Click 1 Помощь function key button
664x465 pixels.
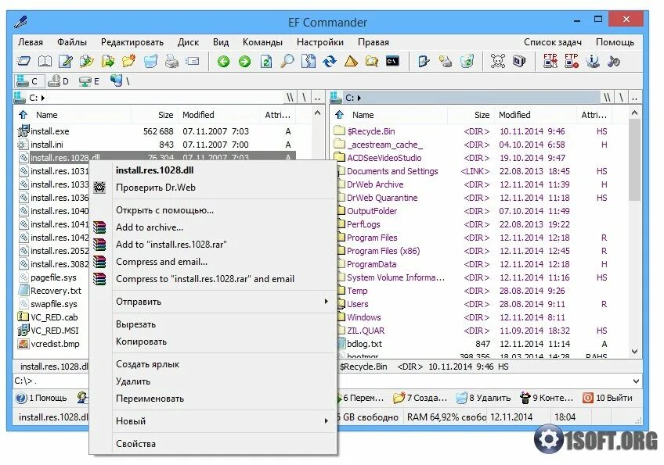click(41, 398)
